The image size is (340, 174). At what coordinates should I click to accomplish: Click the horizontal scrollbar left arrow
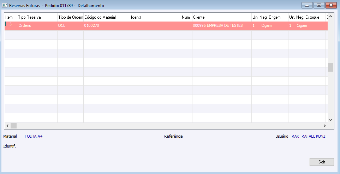pos(7,126)
